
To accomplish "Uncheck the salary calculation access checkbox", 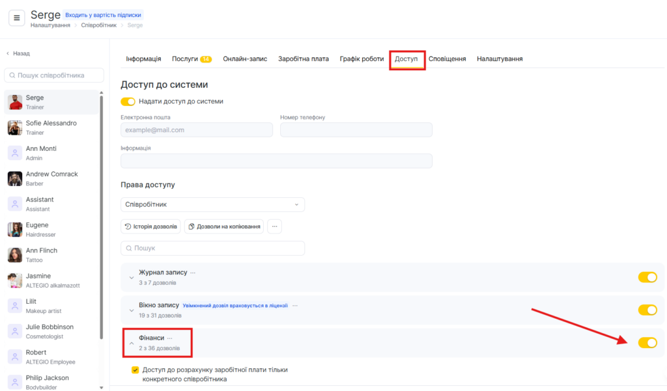I will point(135,370).
